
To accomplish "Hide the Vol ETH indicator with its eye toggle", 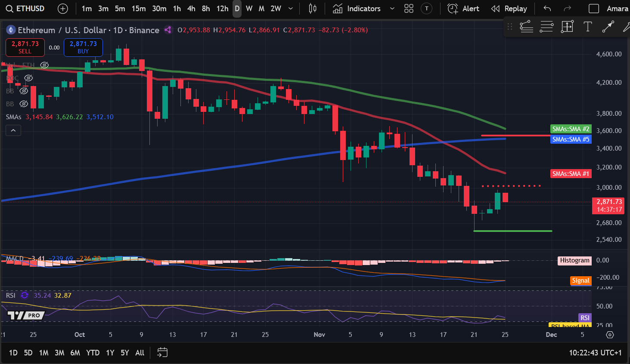I will click(44, 65).
